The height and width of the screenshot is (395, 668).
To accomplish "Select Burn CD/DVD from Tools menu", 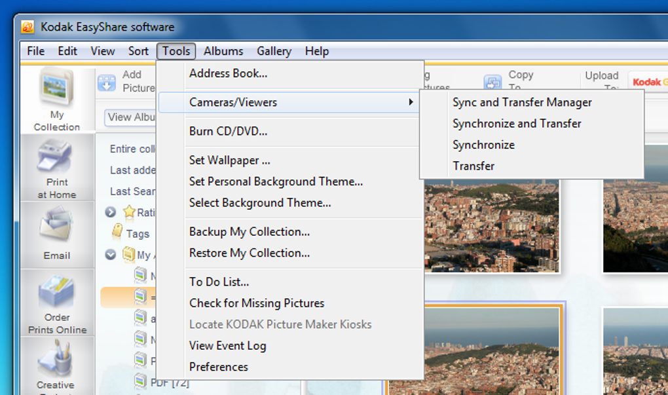I will 228,131.
